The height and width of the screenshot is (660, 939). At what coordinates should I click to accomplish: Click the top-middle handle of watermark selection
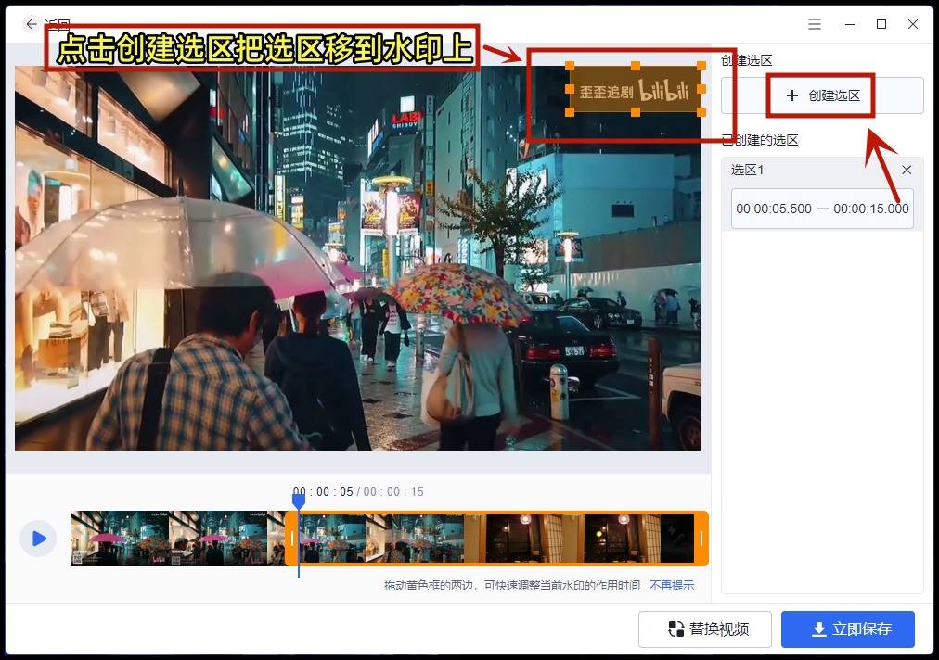pos(636,67)
